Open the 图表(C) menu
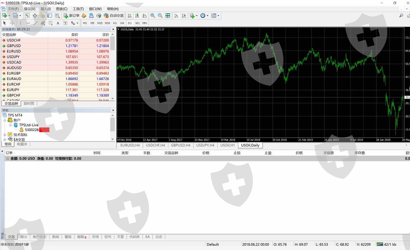Screen dimensions: 410x250 click(x=62, y=9)
